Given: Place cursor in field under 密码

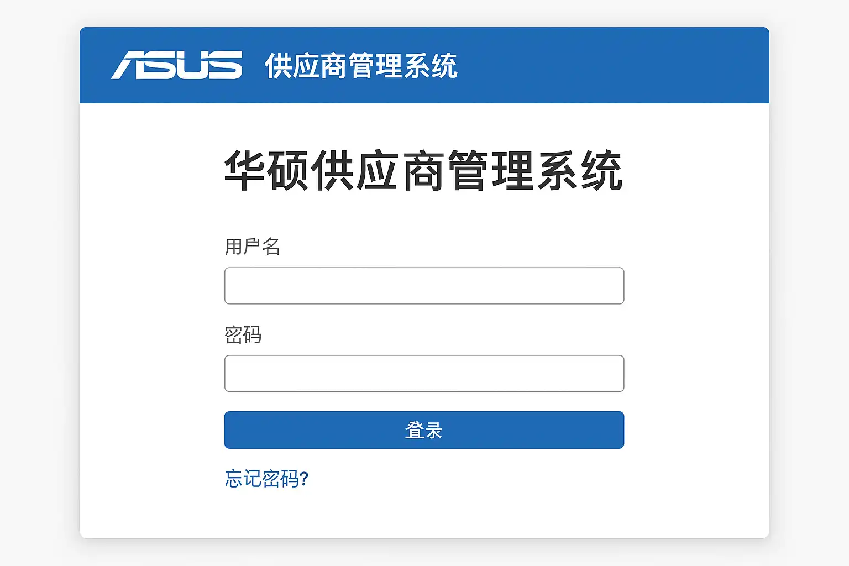Looking at the screenshot, I should tap(424, 373).
